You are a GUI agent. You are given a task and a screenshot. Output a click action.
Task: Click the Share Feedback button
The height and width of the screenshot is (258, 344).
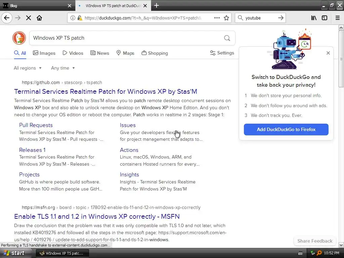coord(315,241)
